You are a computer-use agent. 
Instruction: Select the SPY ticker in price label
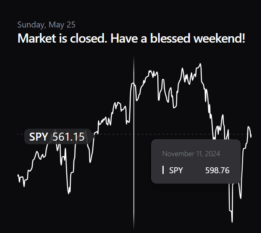coord(39,137)
